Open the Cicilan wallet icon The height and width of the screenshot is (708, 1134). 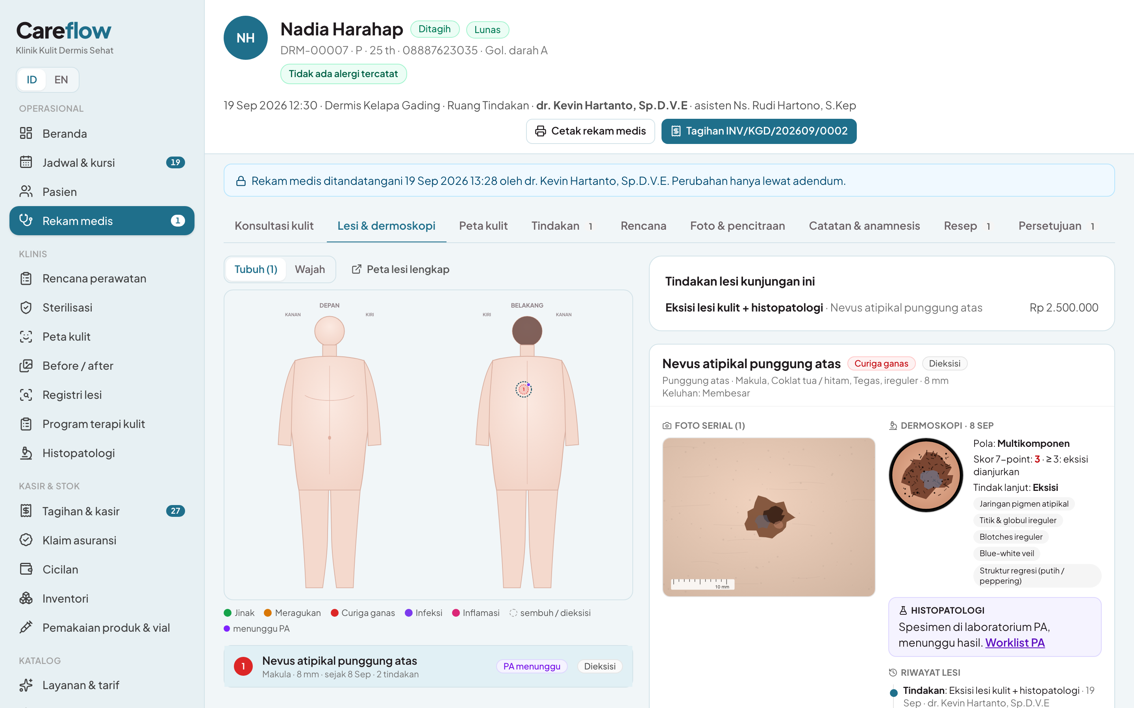click(26, 569)
